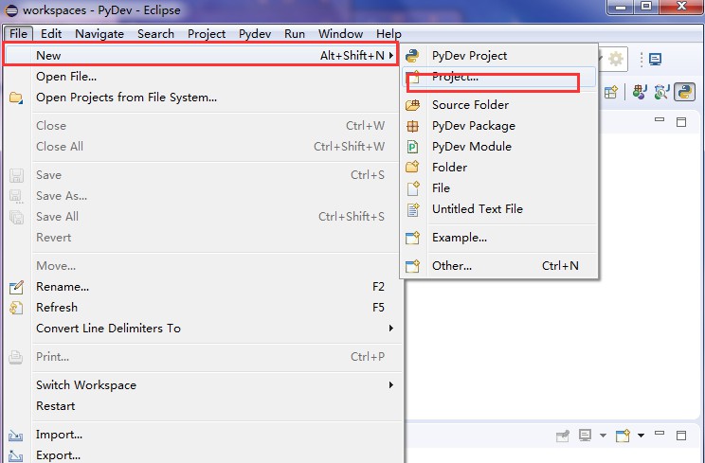Click the gray Pin Console icon
This screenshot has height=463, width=705.
[563, 436]
